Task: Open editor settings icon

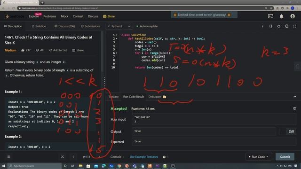Action: pyautogui.click(x=286, y=26)
